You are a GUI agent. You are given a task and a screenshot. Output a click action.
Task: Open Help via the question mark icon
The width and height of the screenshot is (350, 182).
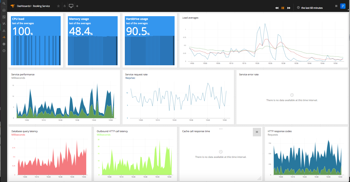coord(4,50)
